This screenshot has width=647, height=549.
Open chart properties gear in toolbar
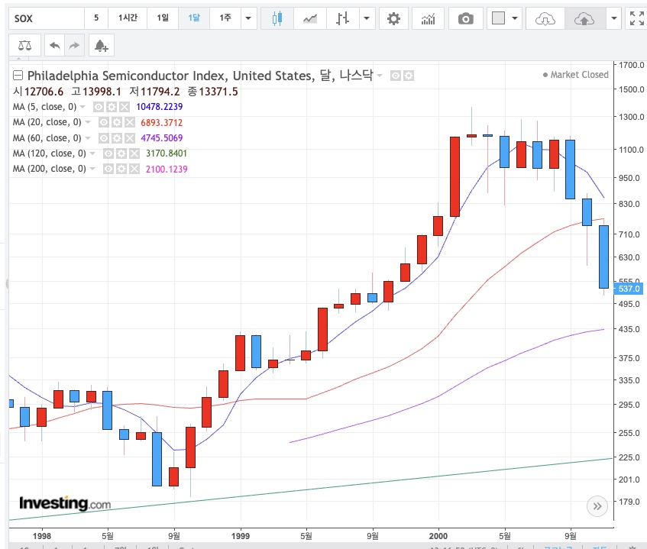393,18
